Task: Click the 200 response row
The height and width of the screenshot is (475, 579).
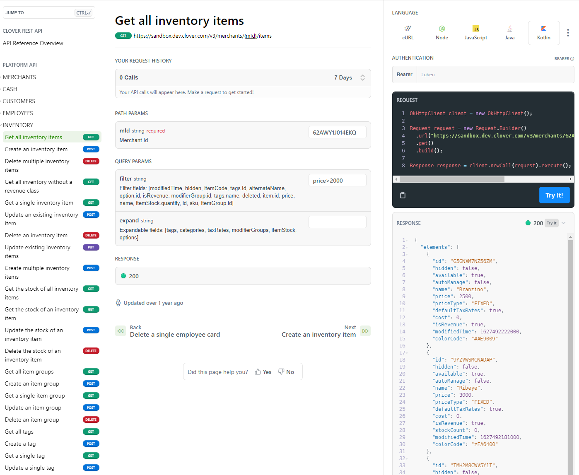Action: 243,276
